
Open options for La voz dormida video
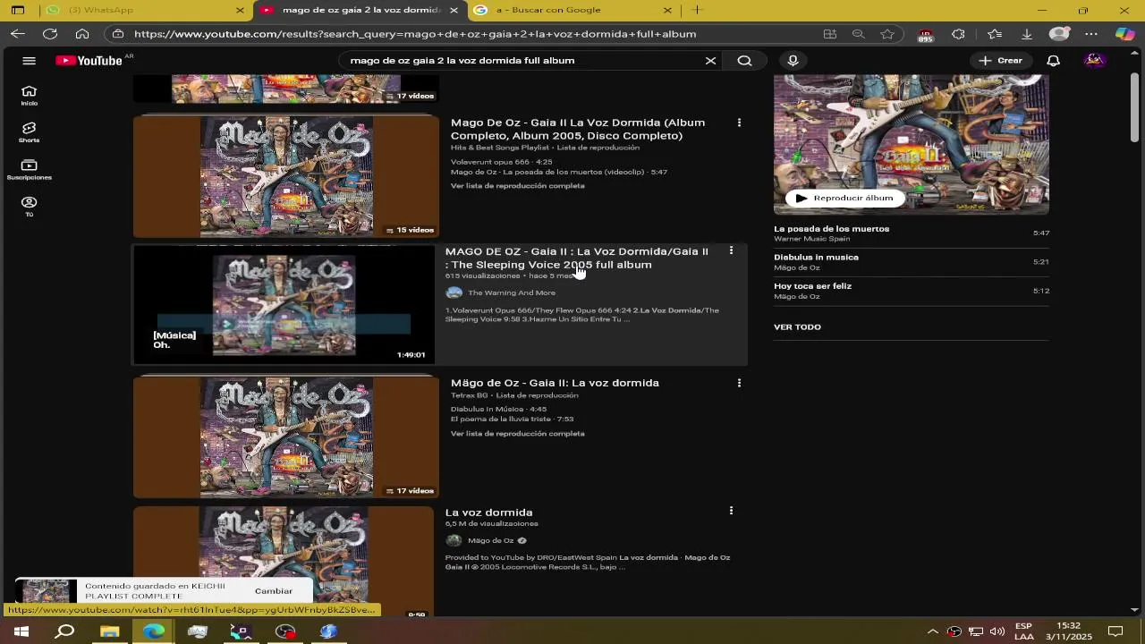click(731, 511)
